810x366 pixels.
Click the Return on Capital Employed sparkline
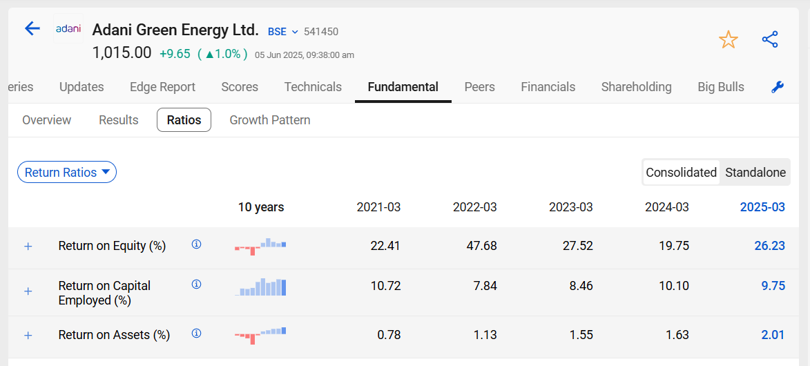click(x=260, y=287)
